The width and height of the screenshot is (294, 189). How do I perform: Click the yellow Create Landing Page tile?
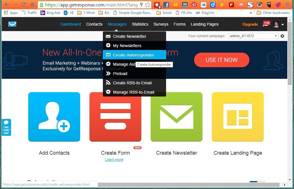point(238,117)
